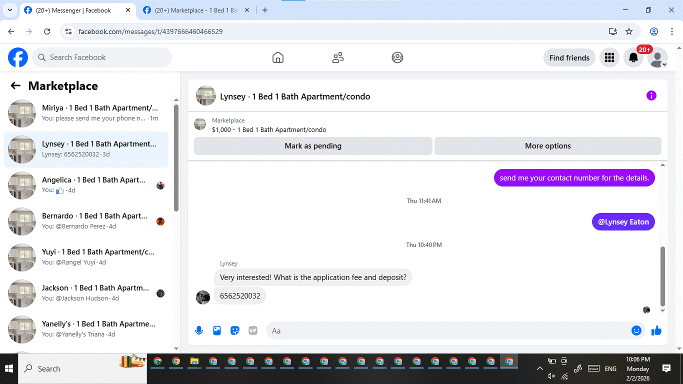Open the Windows notification center
Screen dimensions: 683x384
pyautogui.click(x=666, y=369)
